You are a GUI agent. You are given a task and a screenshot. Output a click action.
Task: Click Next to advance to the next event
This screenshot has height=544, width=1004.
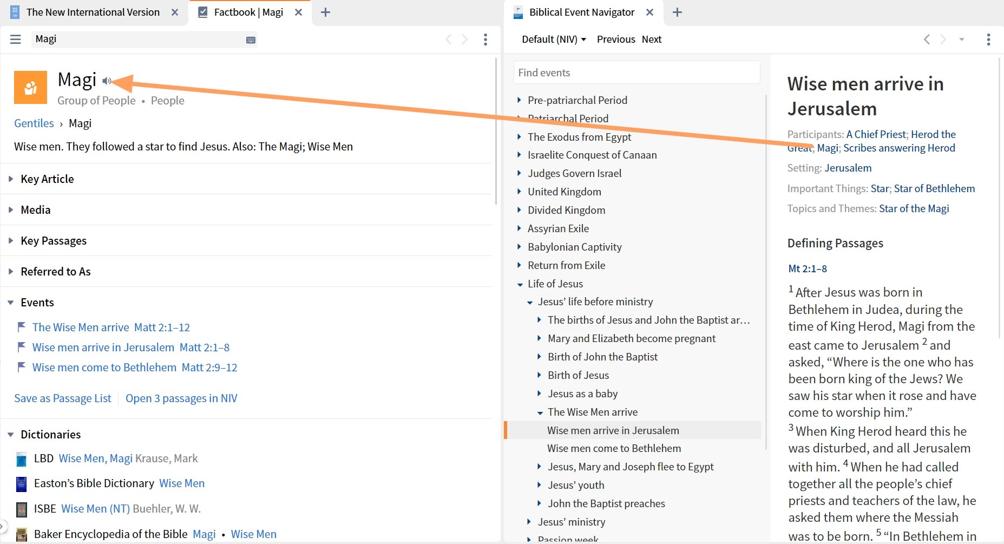point(651,39)
